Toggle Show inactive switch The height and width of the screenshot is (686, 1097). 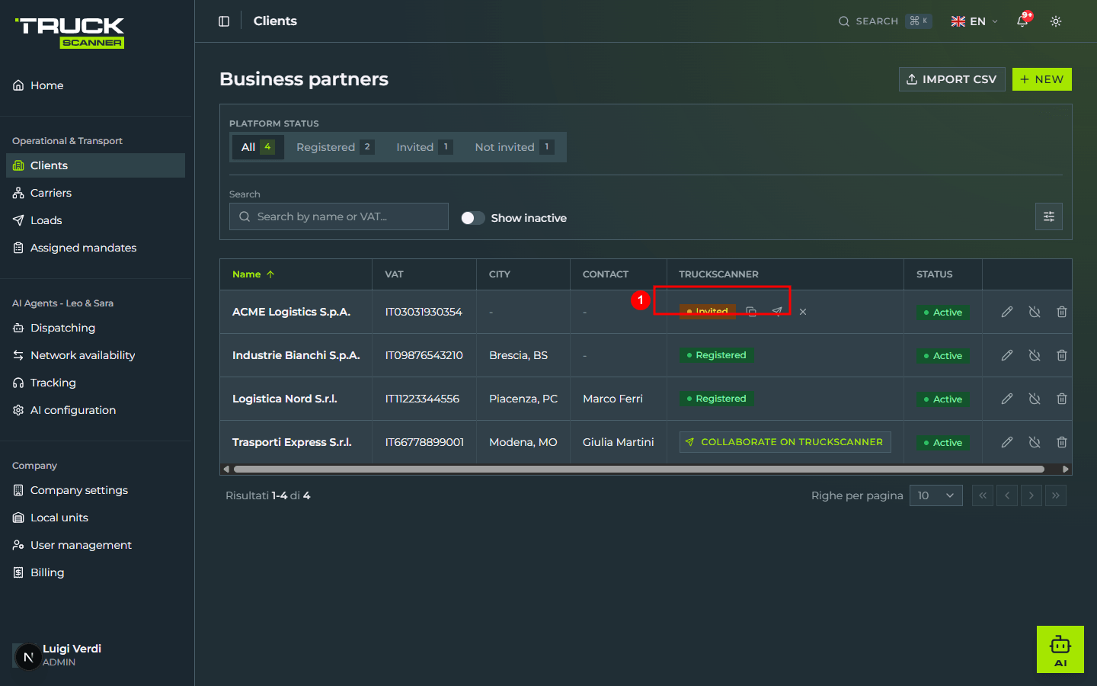(472, 218)
